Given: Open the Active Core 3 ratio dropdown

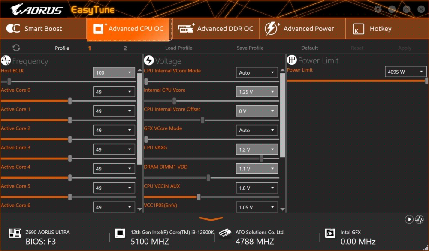Looking at the screenshot, I should [x=114, y=149].
